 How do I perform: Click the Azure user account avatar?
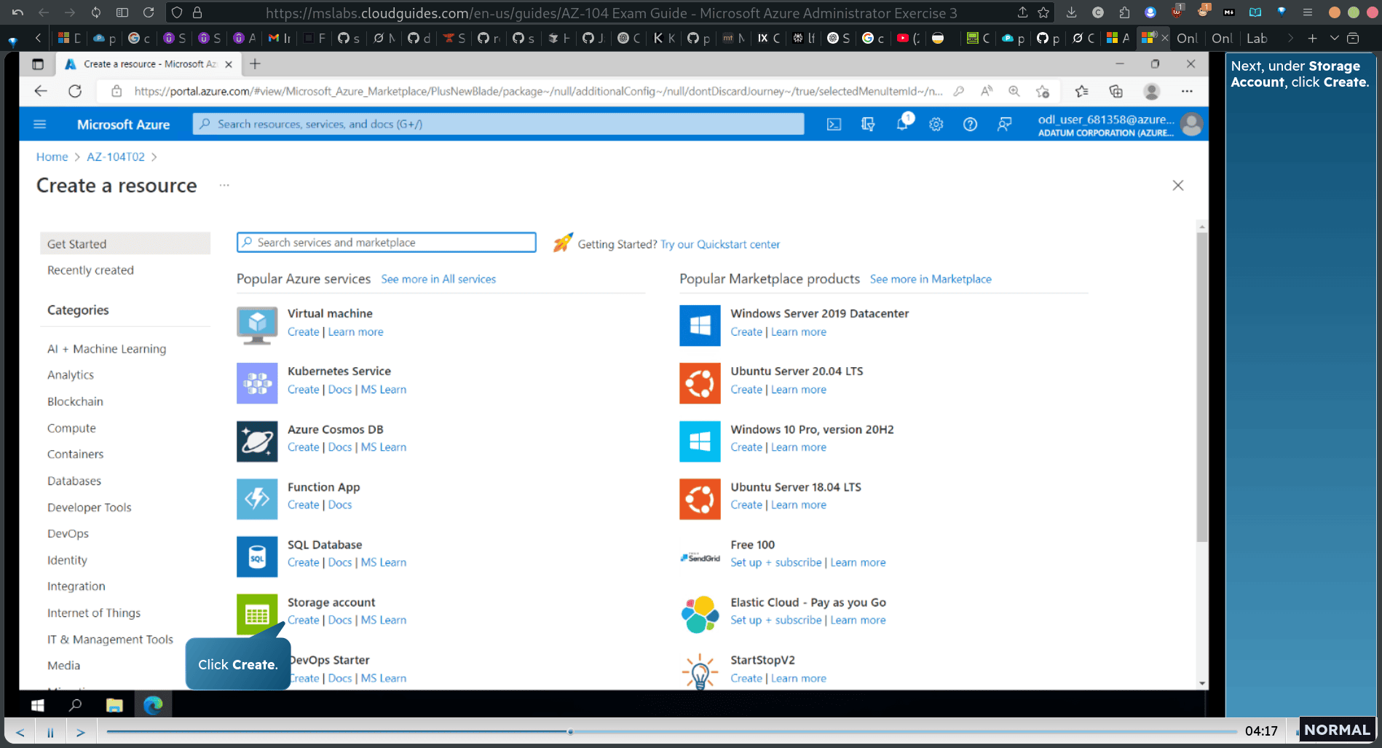(1192, 125)
